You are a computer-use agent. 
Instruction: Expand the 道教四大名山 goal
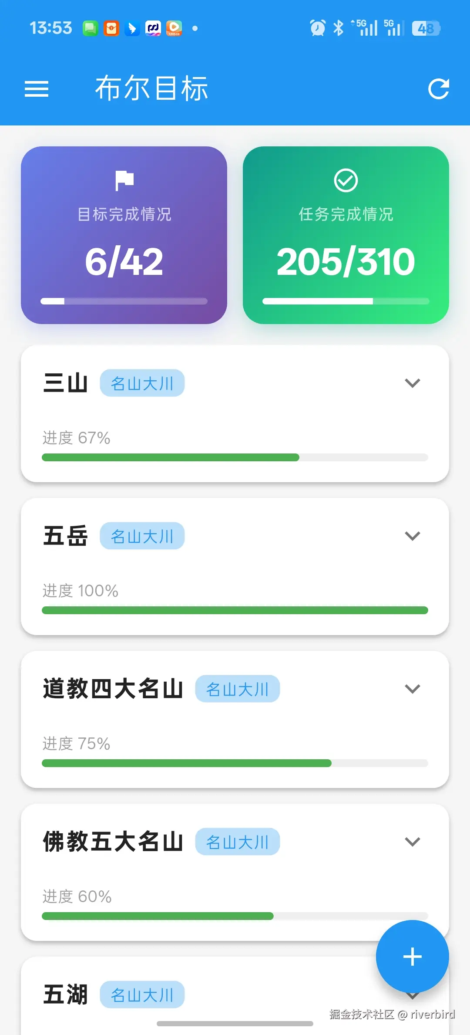(x=412, y=689)
